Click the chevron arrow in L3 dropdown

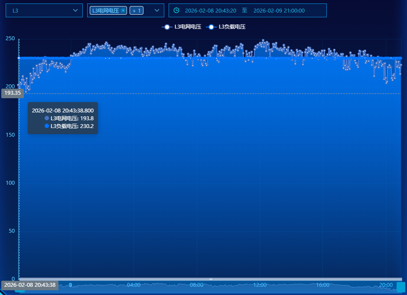[75, 10]
